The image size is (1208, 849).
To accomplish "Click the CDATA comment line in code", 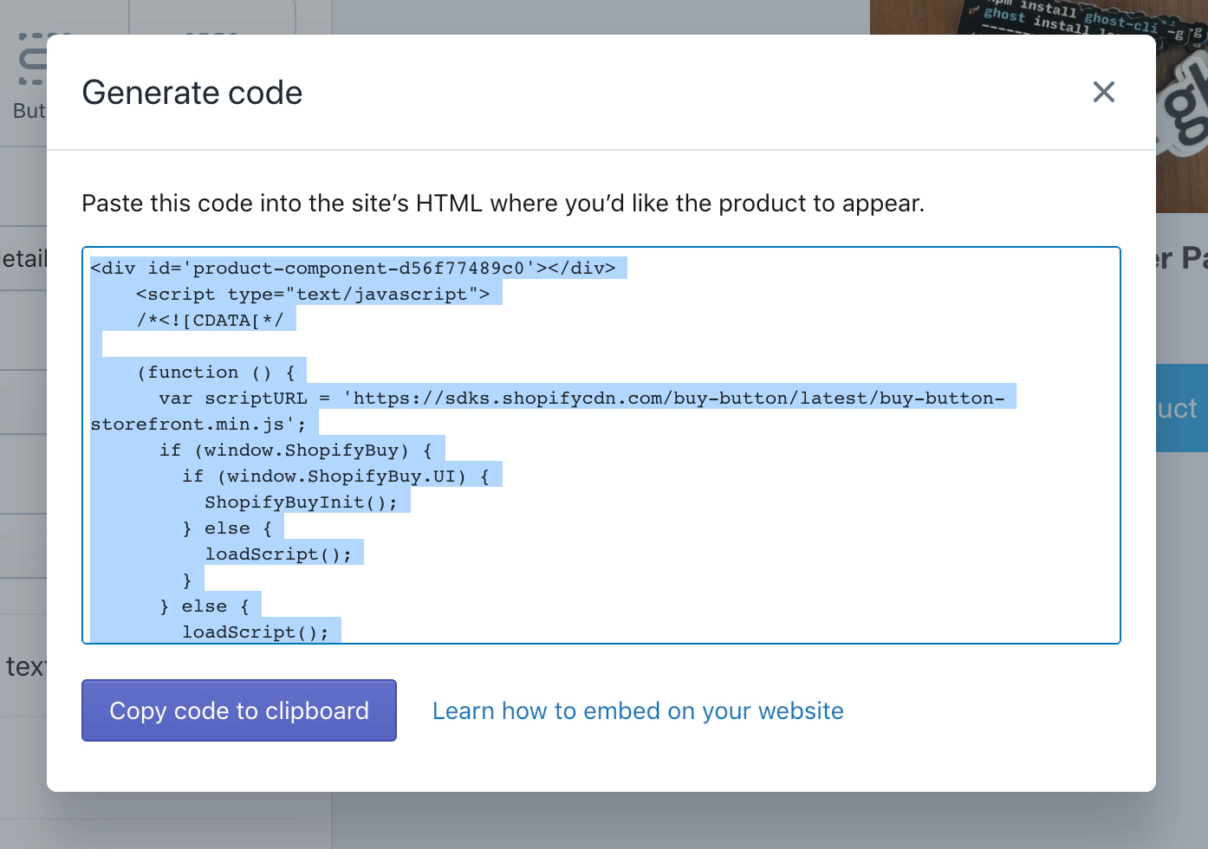I will (x=210, y=321).
